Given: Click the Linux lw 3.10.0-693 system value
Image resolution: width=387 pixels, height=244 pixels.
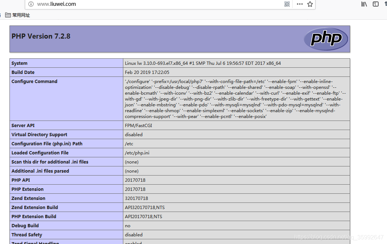Looking at the screenshot, I should (x=203, y=63).
